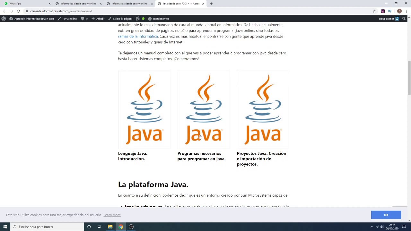Open the WordPress logo menu
Screen dimensions: 411x231
(x=4, y=19)
